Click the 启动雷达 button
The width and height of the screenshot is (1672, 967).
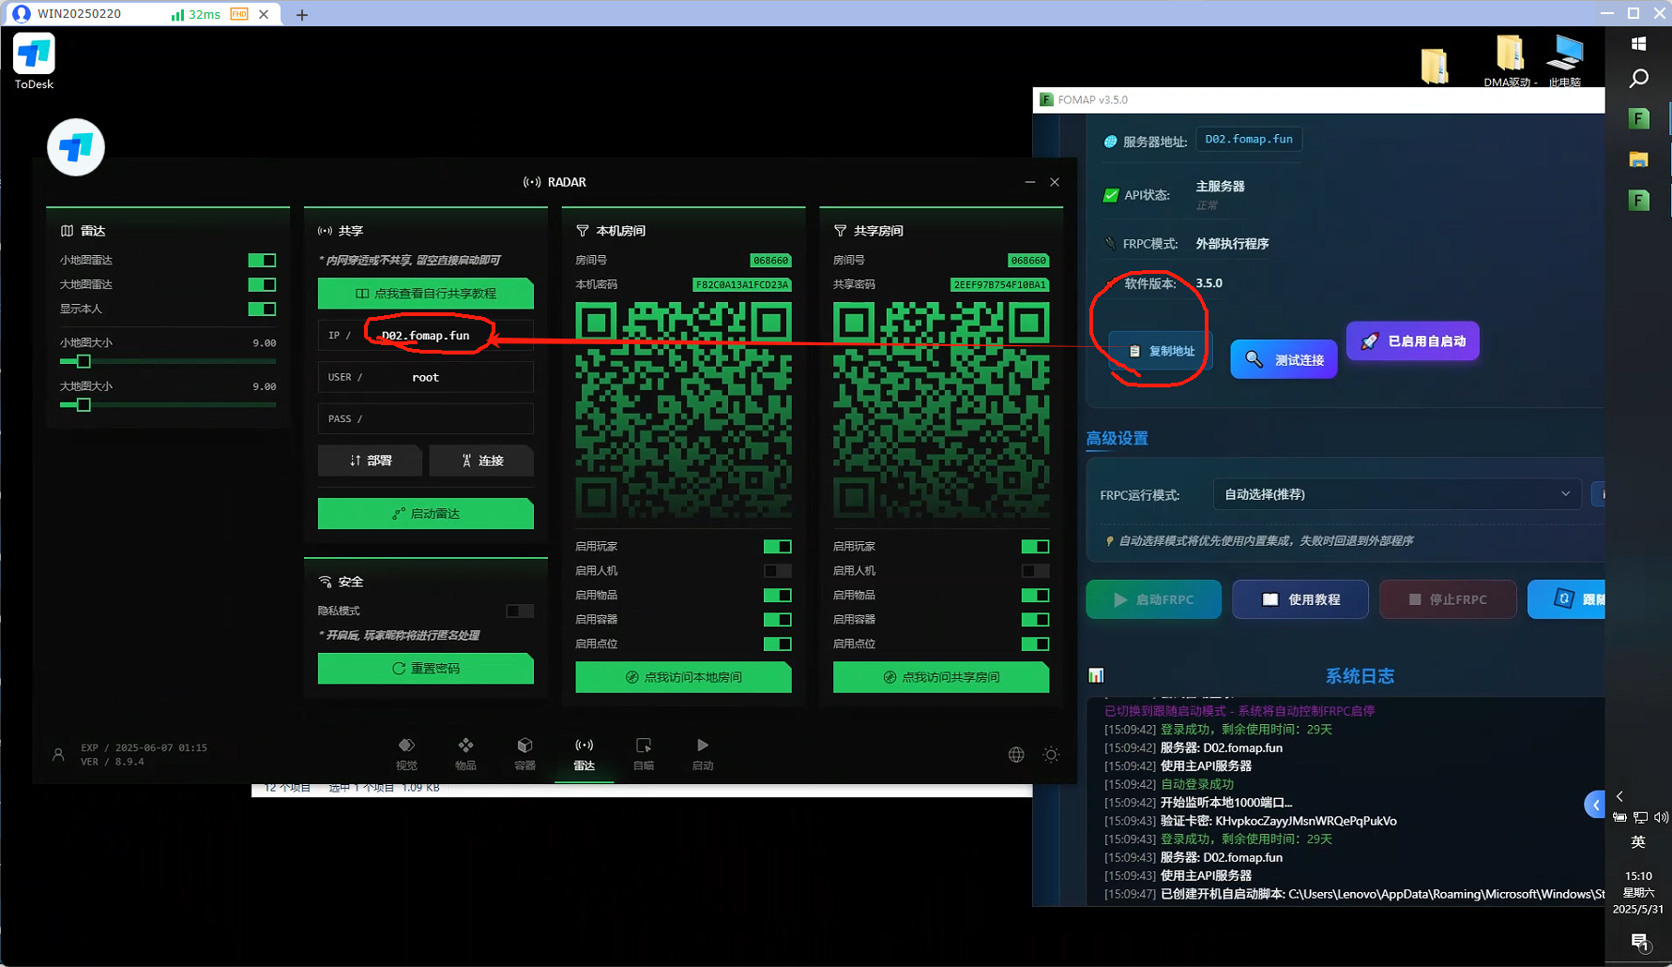click(425, 513)
